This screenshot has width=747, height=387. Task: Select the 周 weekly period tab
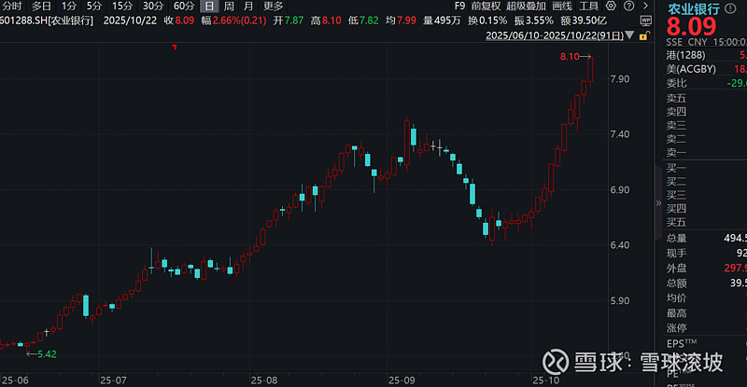[228, 6]
